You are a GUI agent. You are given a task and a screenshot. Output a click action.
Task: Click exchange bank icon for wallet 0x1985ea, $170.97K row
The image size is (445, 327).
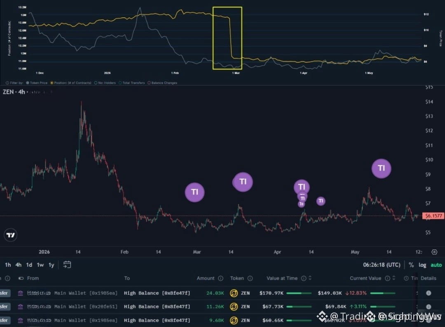21,293
